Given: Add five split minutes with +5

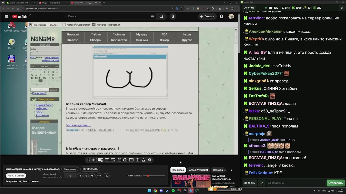Looking at the screenshot, I should pos(92,176).
